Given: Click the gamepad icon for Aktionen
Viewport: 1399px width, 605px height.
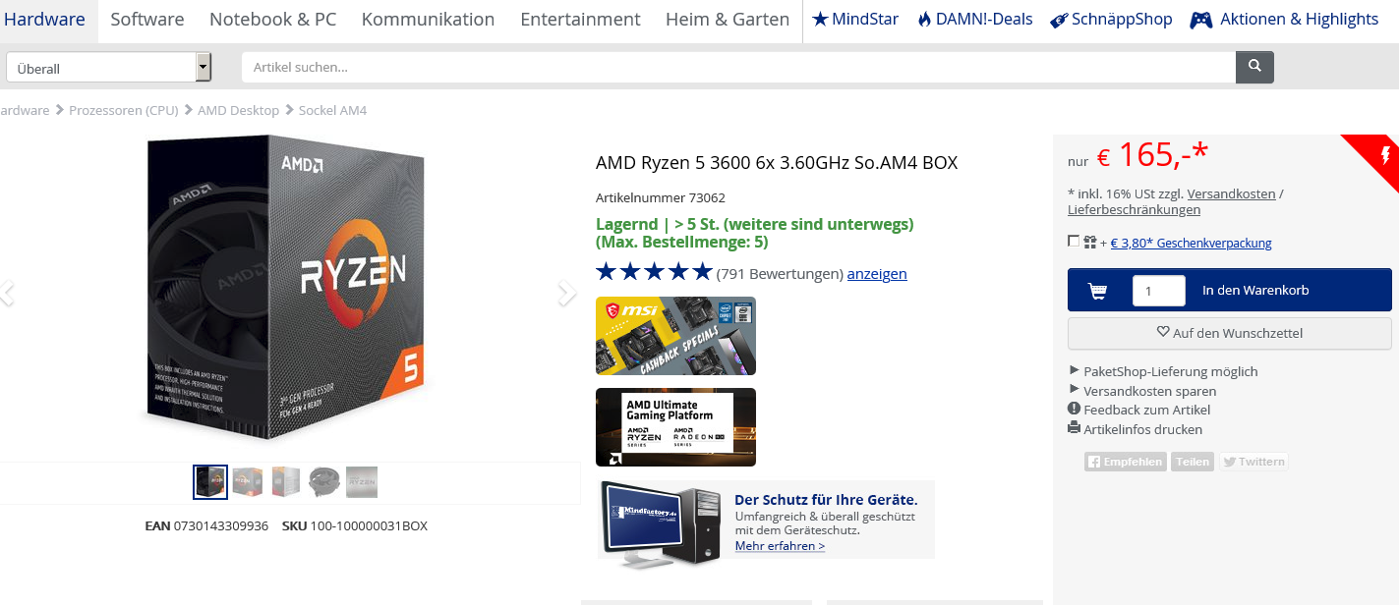Looking at the screenshot, I should click(1200, 20).
